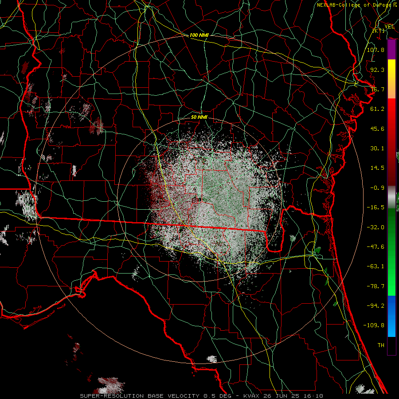Image resolution: width=399 pixels, height=399 pixels.
Task: Click the 30.1 velocity legend value
Action: [377, 149]
